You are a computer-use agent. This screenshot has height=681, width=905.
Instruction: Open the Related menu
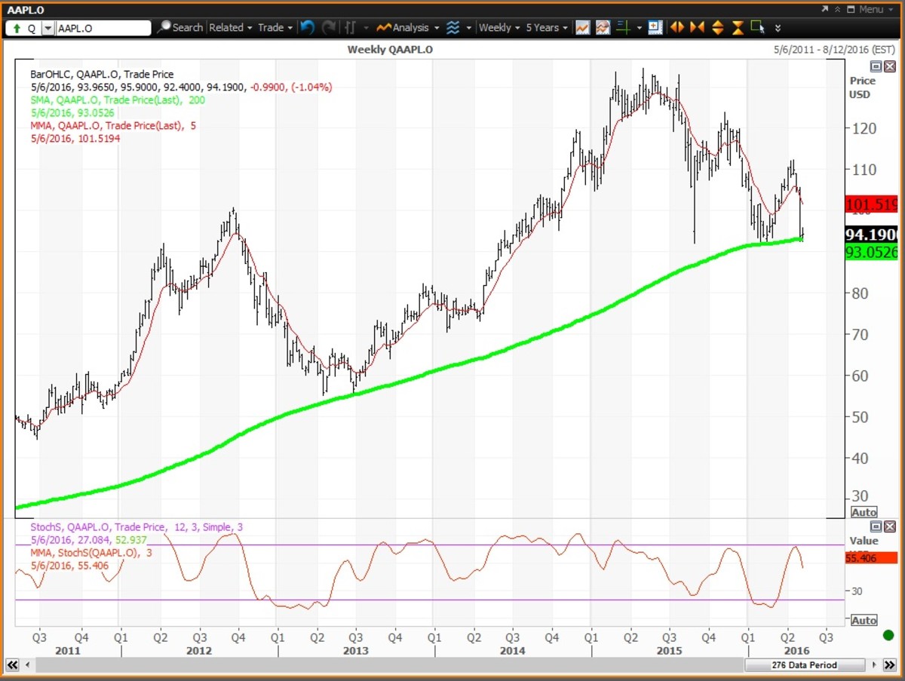pyautogui.click(x=230, y=27)
